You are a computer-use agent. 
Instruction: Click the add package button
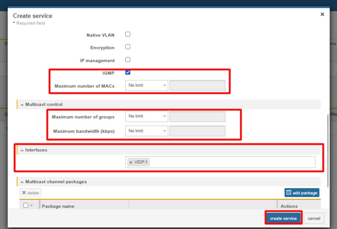[301, 193]
